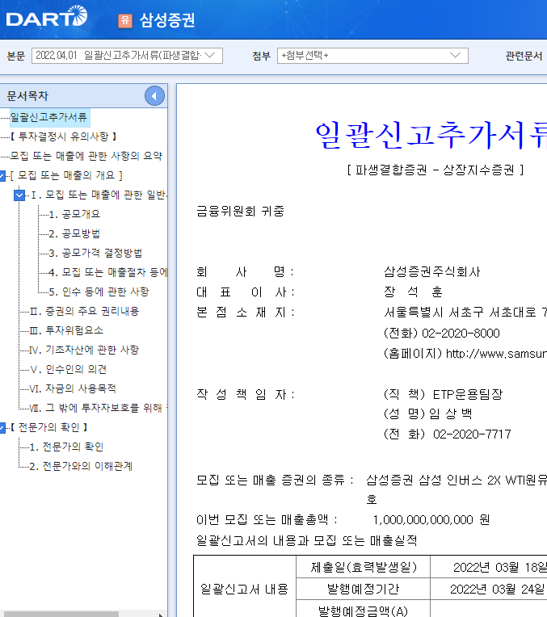
Task: Click the 문서목차 panel title
Action: (x=27, y=96)
